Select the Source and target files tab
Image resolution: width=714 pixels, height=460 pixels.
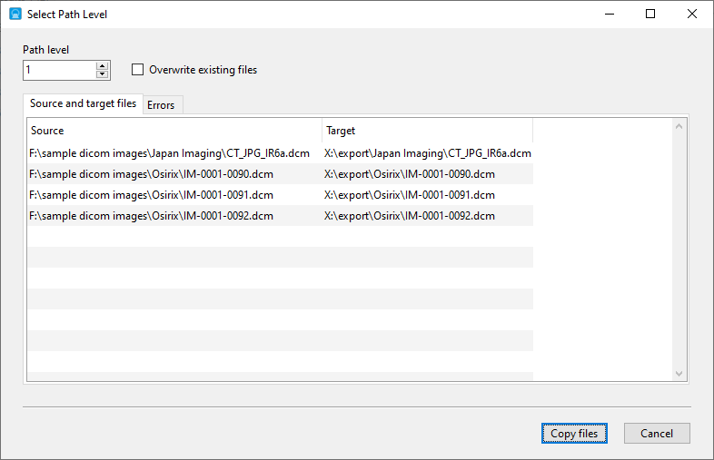click(84, 104)
